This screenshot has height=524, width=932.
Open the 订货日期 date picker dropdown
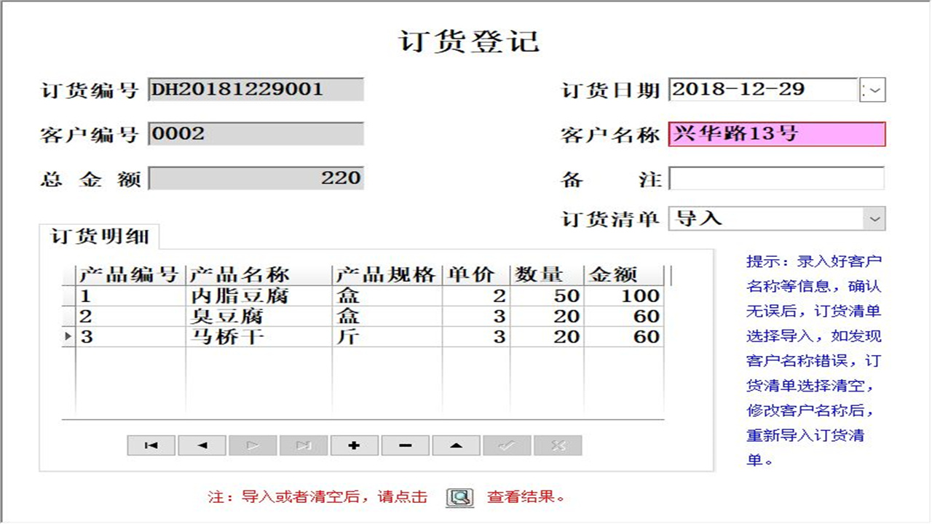coord(872,90)
